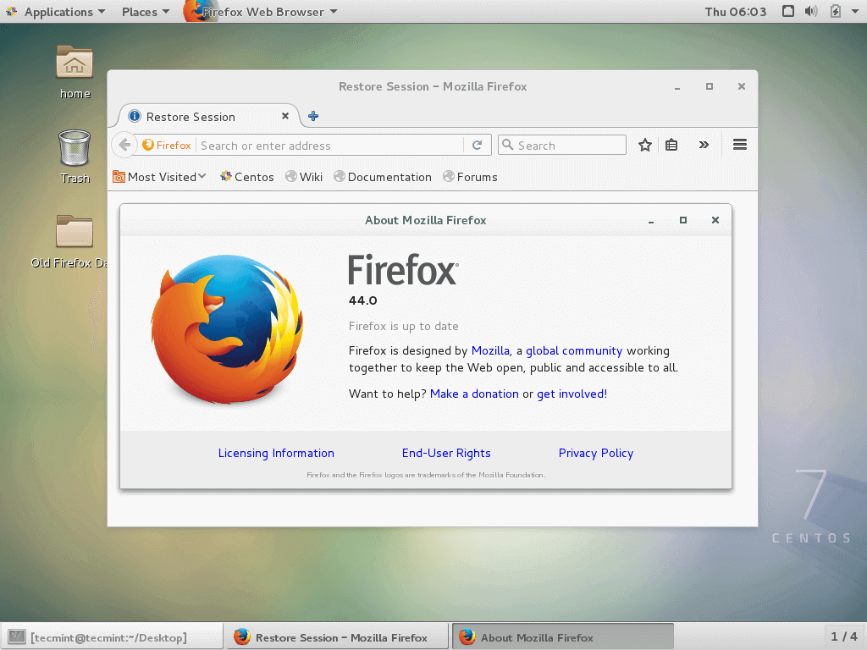
Task: Click the get involved! link
Action: [572, 394]
